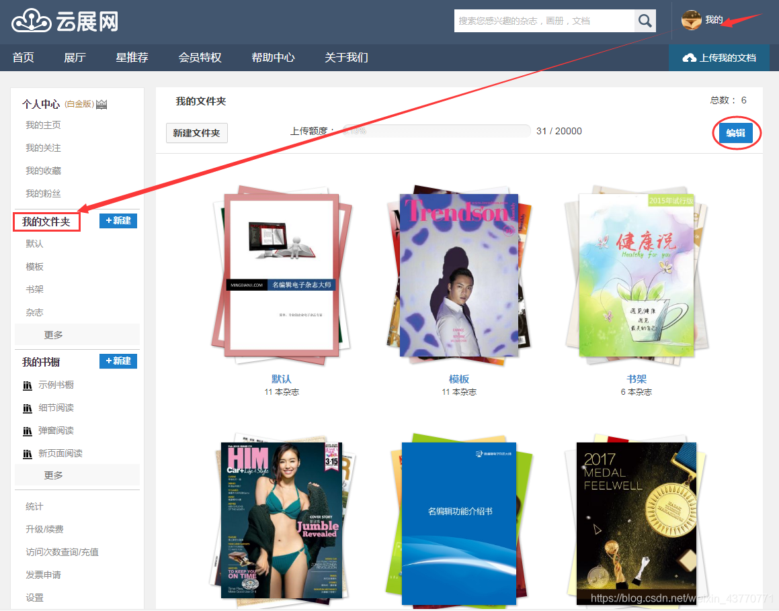This screenshot has width=779, height=611.
Task: Click the 模板 folder name link
Action: click(459, 379)
